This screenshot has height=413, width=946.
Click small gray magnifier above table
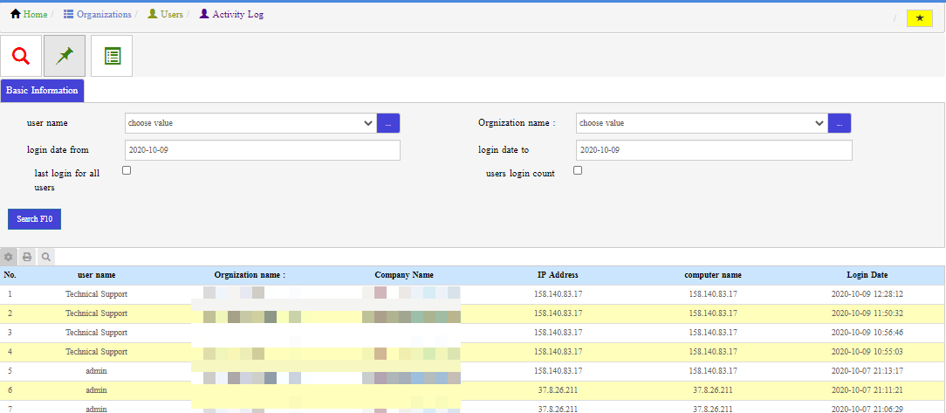pos(45,257)
